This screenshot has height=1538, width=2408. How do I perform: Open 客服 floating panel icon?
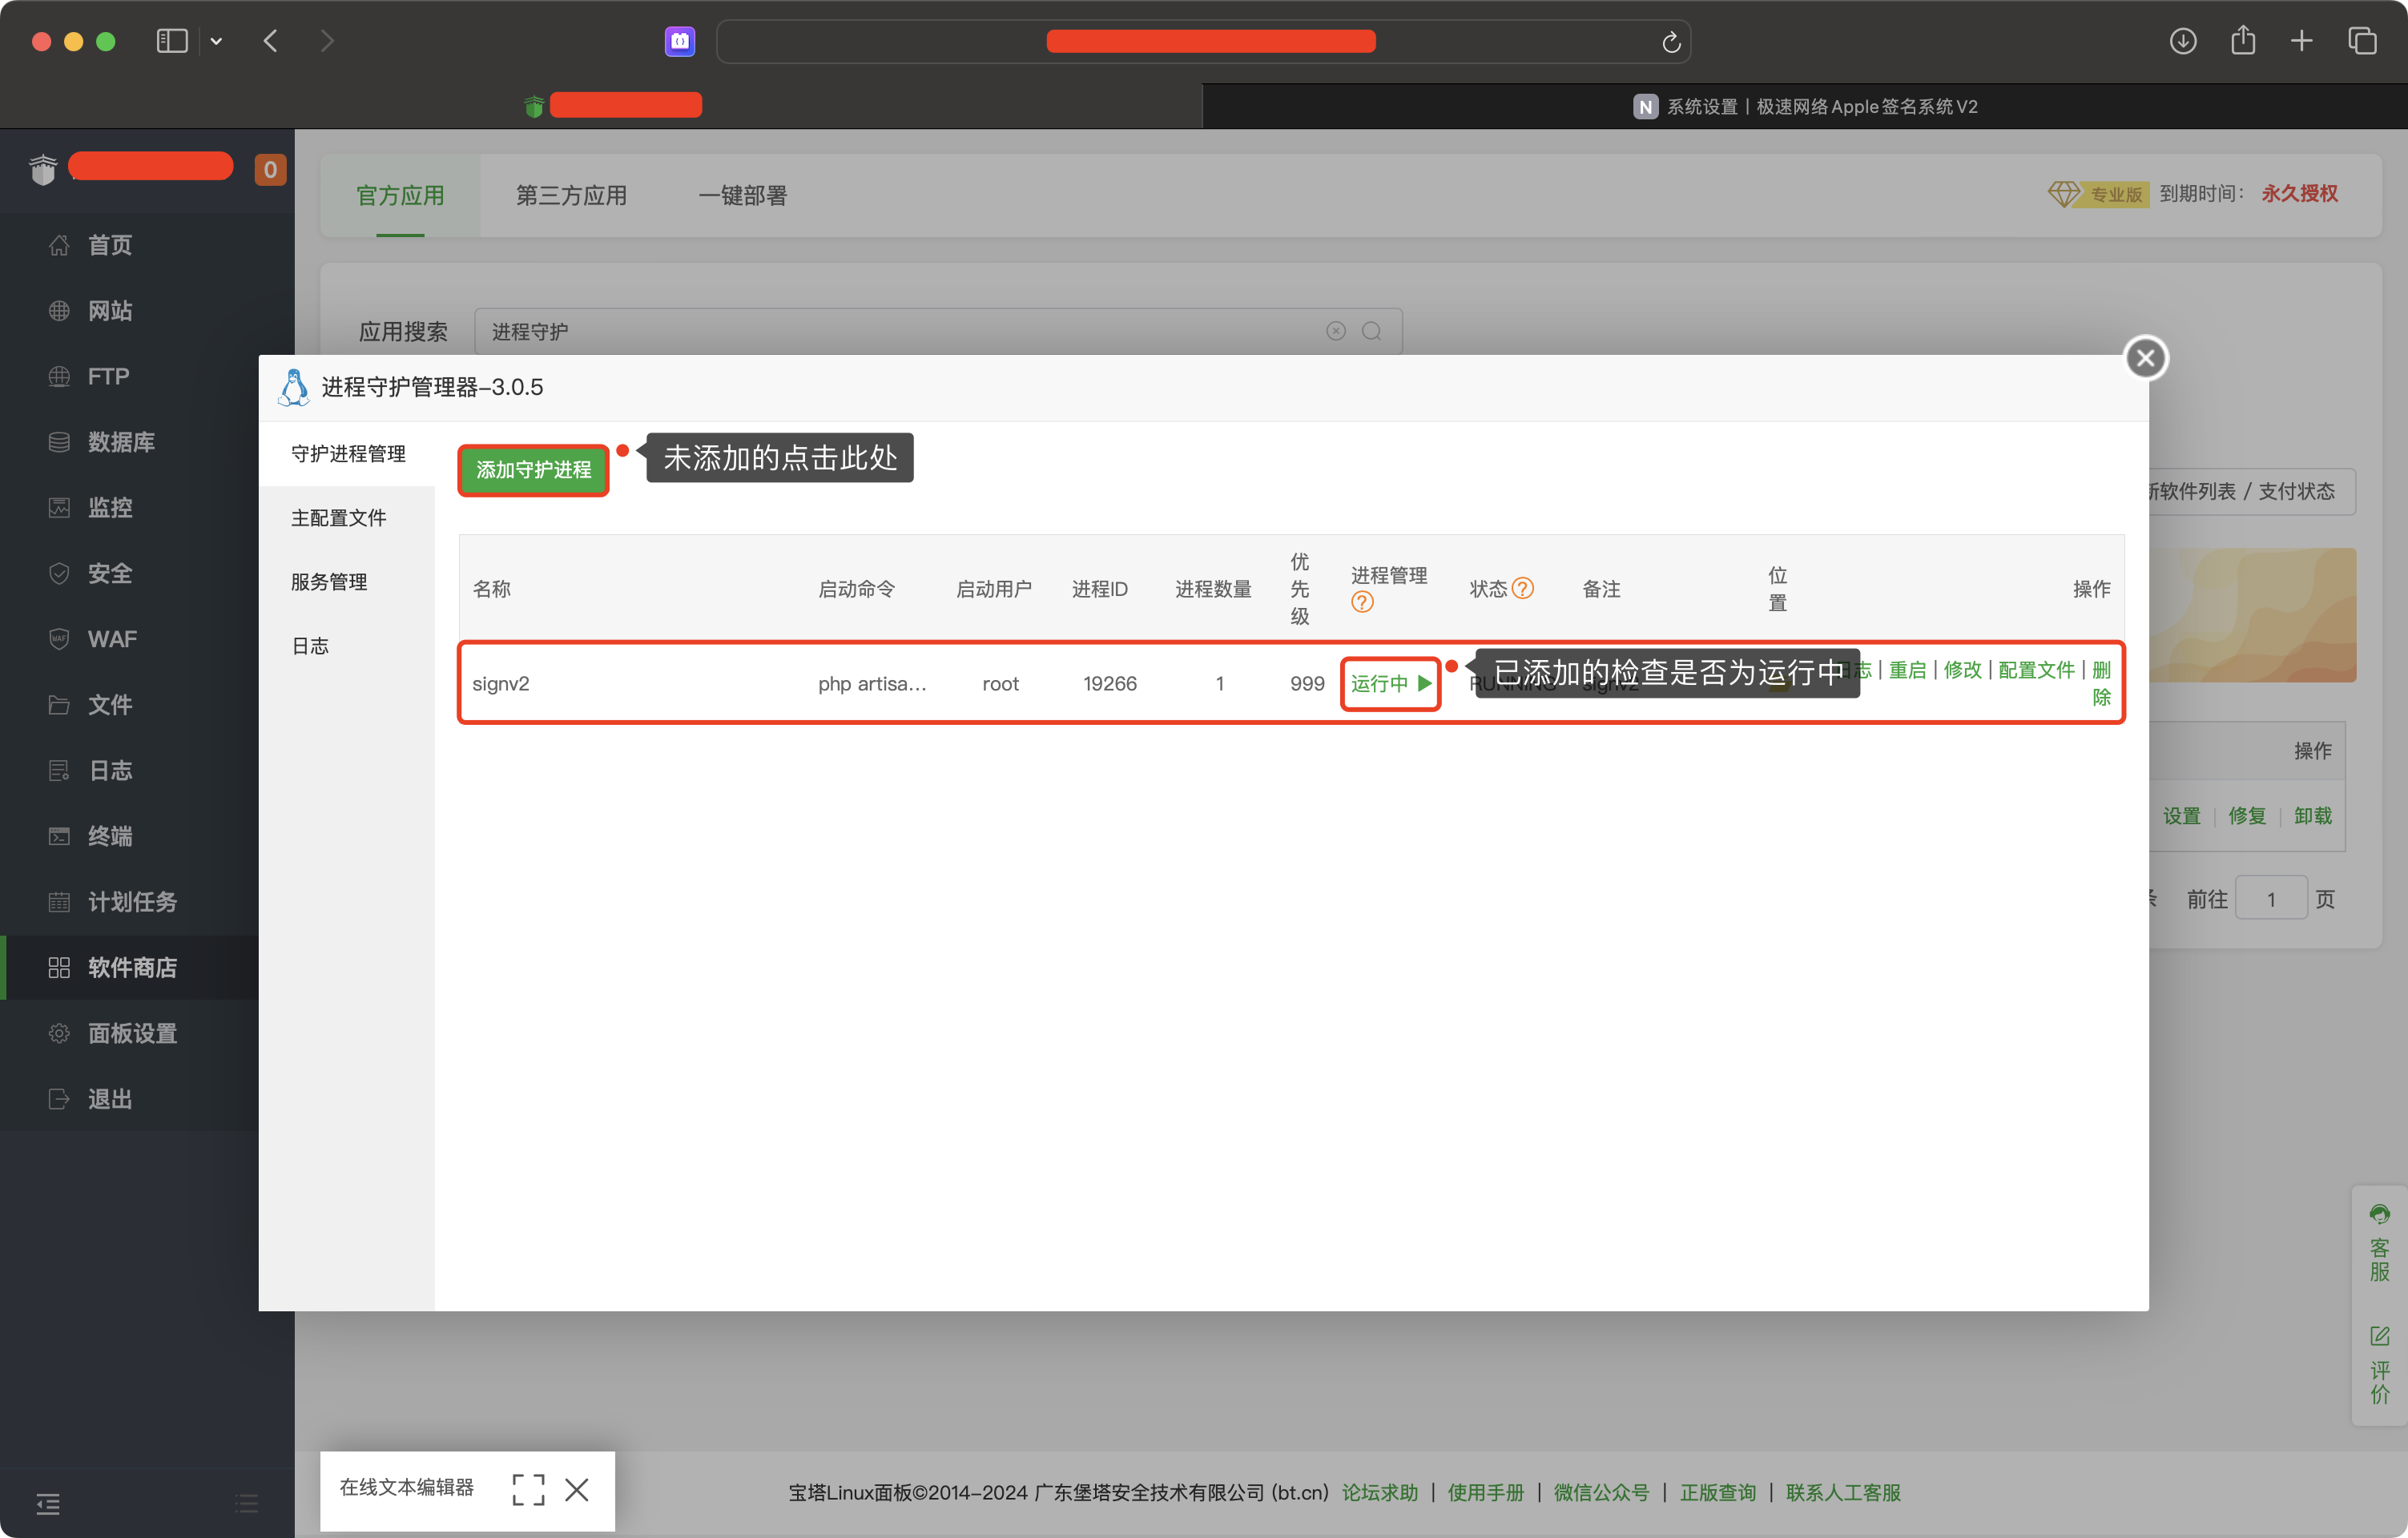coord(2379,1243)
